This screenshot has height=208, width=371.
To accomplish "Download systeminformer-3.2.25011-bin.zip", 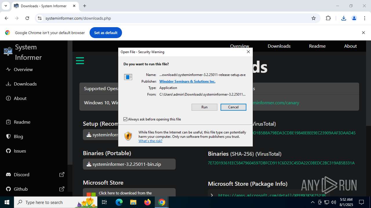I will pos(129,164).
